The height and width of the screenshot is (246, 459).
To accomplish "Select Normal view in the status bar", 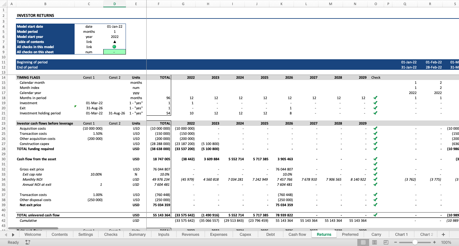I will pos(363,242).
